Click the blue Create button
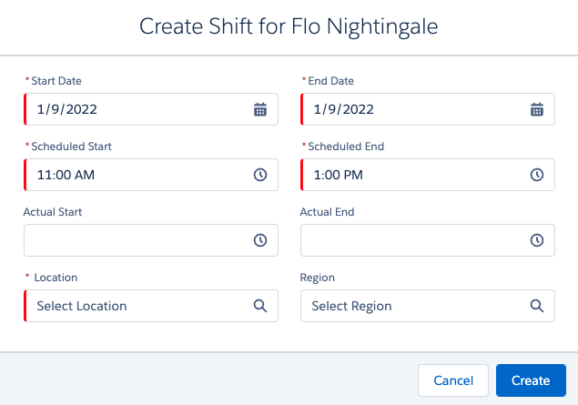 click(531, 380)
